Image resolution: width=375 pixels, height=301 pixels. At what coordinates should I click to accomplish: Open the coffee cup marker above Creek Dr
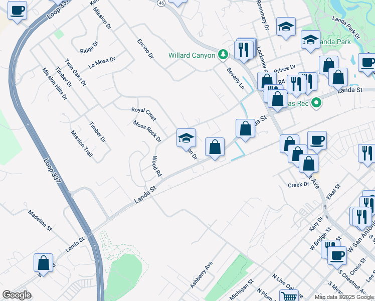click(317, 140)
